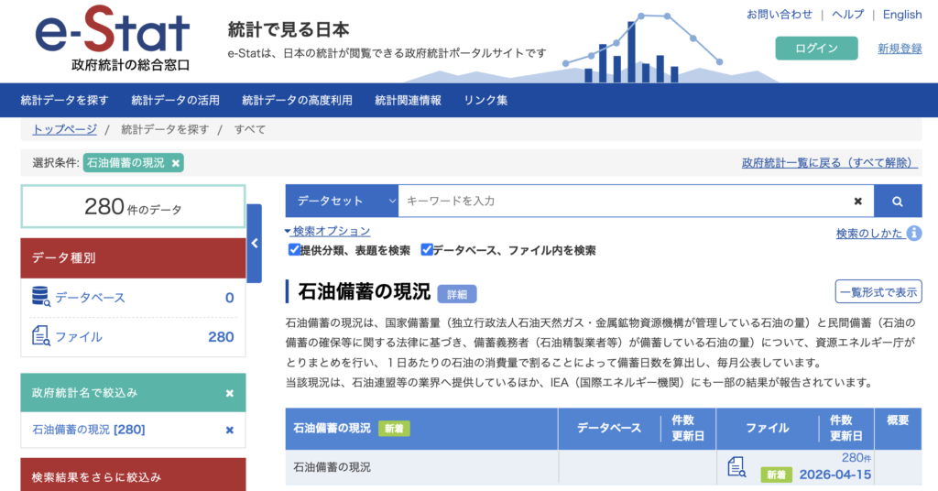Click the キーワードを入力 search field
The height and width of the screenshot is (491, 938).
(x=623, y=202)
